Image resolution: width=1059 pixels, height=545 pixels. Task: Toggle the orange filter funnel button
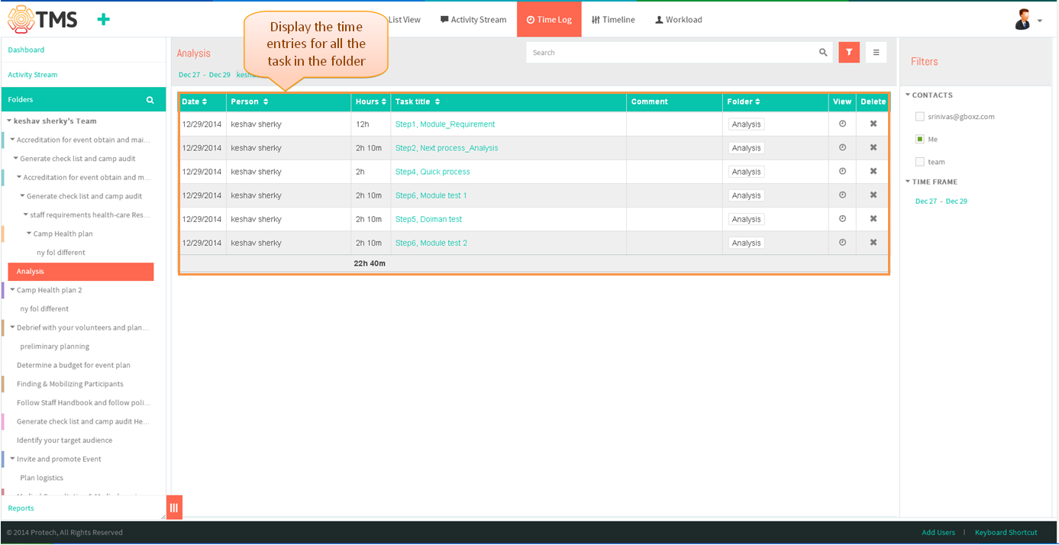coord(849,53)
